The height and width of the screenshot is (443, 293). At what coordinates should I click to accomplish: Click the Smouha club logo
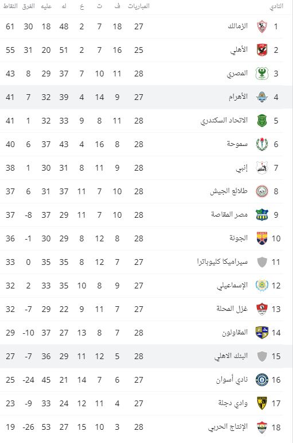pos(262,144)
